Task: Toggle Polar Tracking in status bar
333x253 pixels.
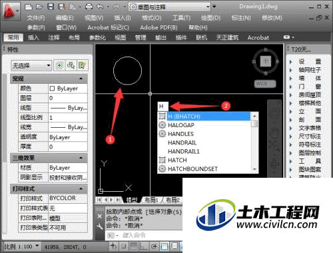Action: click(x=154, y=246)
